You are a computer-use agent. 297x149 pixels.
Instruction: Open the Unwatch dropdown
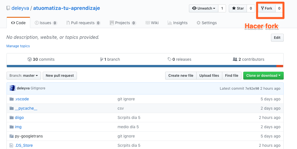pyautogui.click(x=203, y=8)
